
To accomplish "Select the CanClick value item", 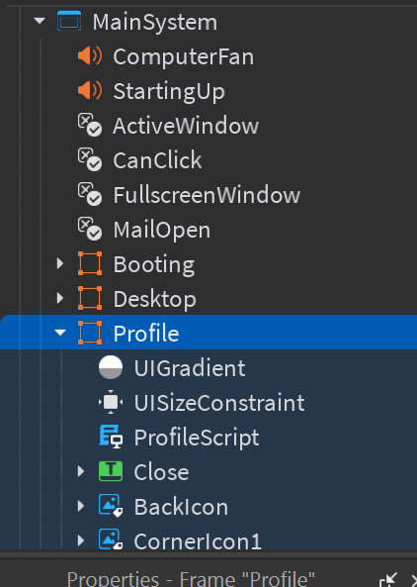I will point(139,160).
